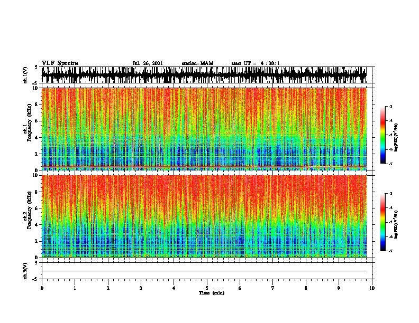The image size is (419, 323).
Task: Click the ch.2 color scale bar
Action: point(382,222)
